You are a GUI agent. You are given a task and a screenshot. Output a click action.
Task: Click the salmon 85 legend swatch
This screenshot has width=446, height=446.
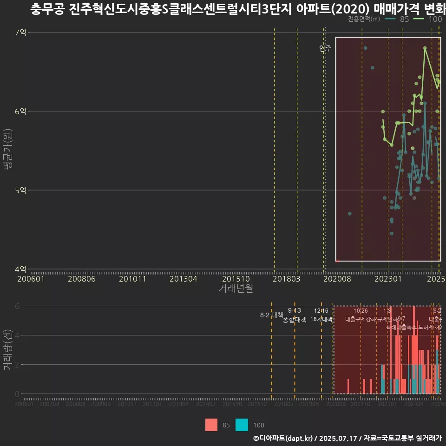point(211,425)
